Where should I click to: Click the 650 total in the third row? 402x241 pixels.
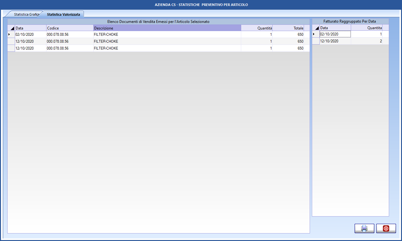[x=288, y=48]
